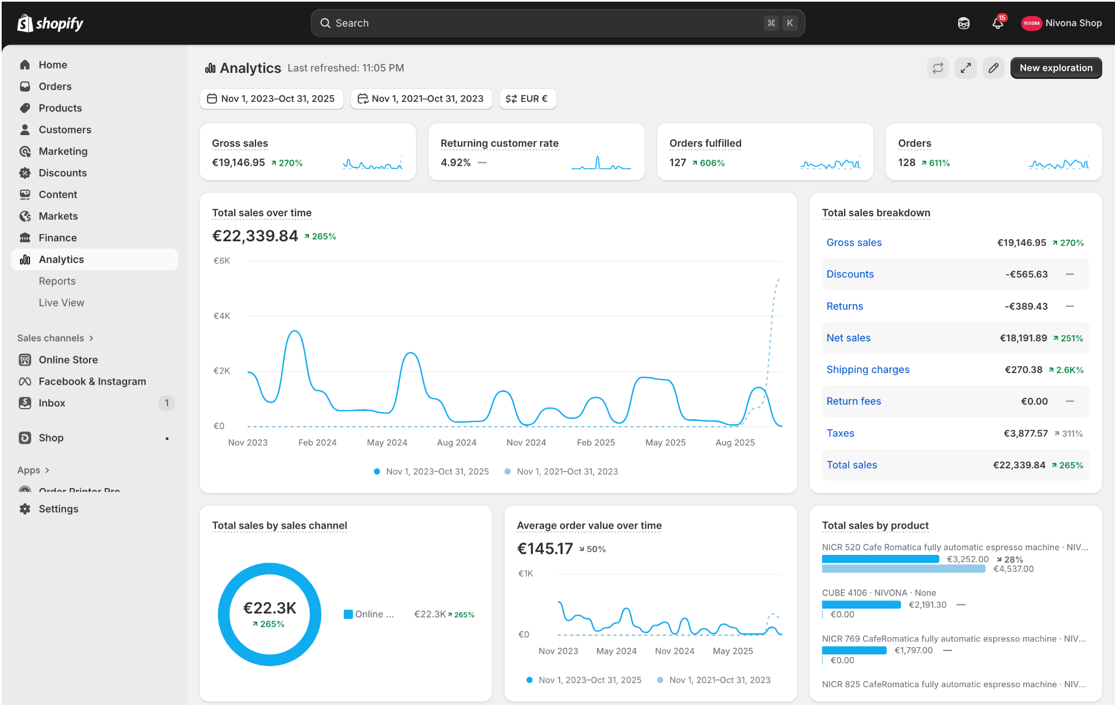The height and width of the screenshot is (705, 1115).
Task: Expand the Sales channels section
Action: coord(55,338)
